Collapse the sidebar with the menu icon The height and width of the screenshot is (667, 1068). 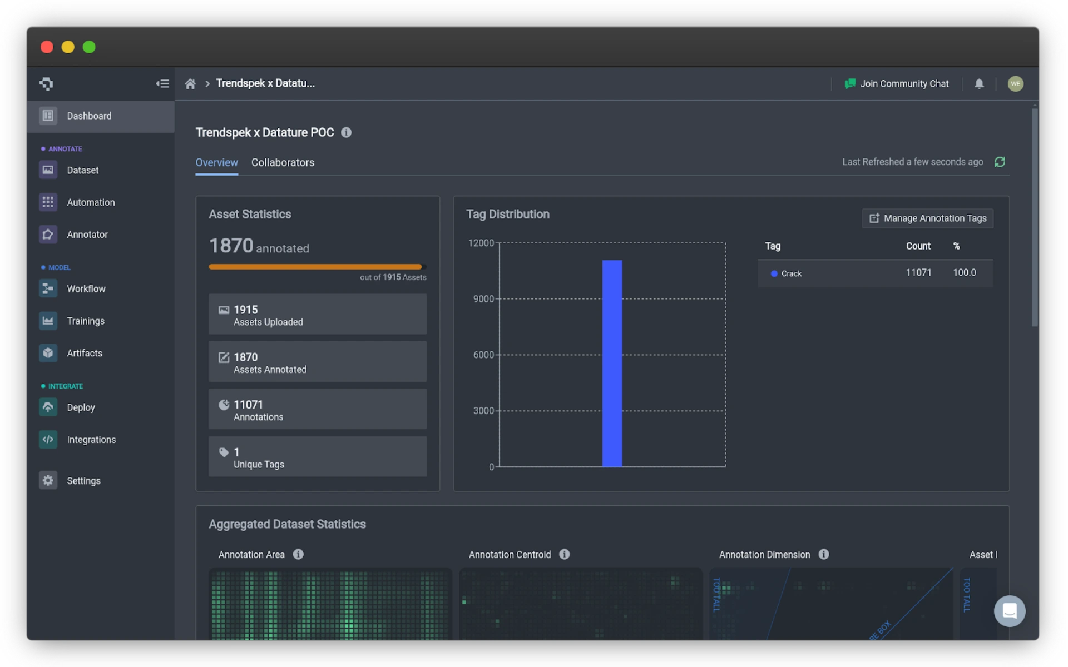tap(162, 83)
